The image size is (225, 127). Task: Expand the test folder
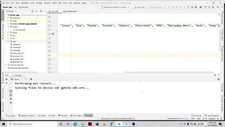[x=8, y=41]
